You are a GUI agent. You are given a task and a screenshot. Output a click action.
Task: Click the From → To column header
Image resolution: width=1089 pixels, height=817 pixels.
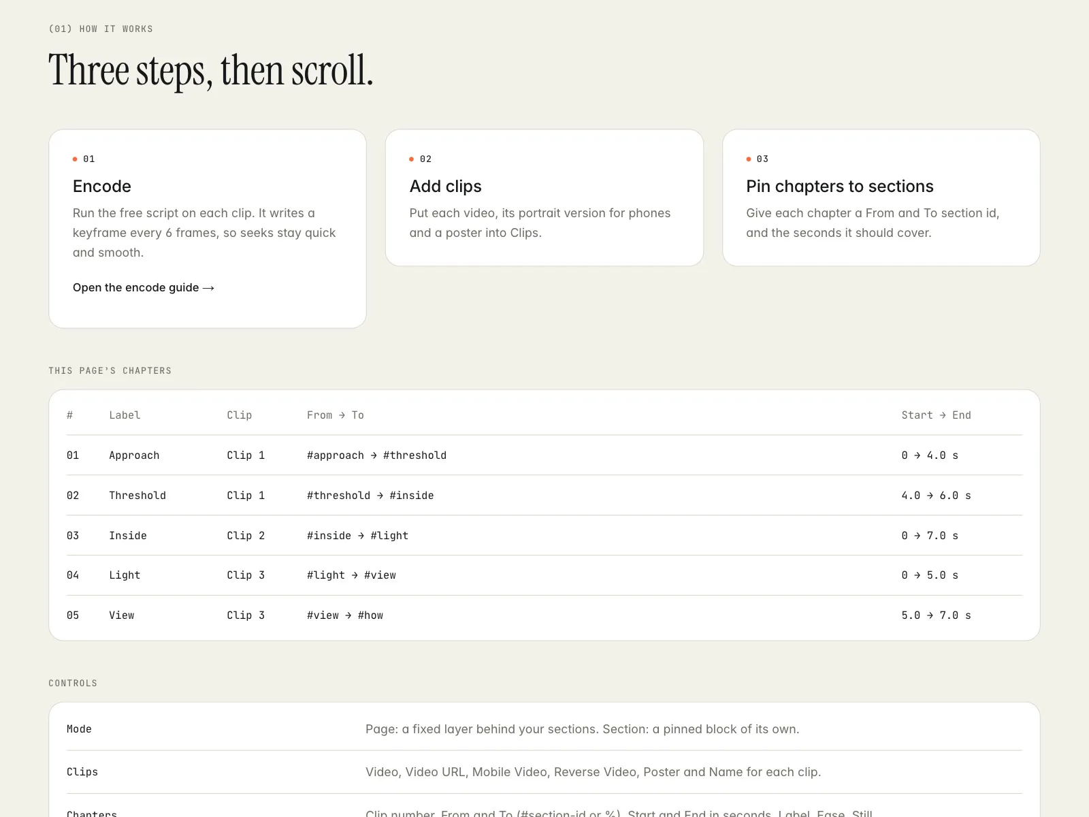(x=336, y=415)
